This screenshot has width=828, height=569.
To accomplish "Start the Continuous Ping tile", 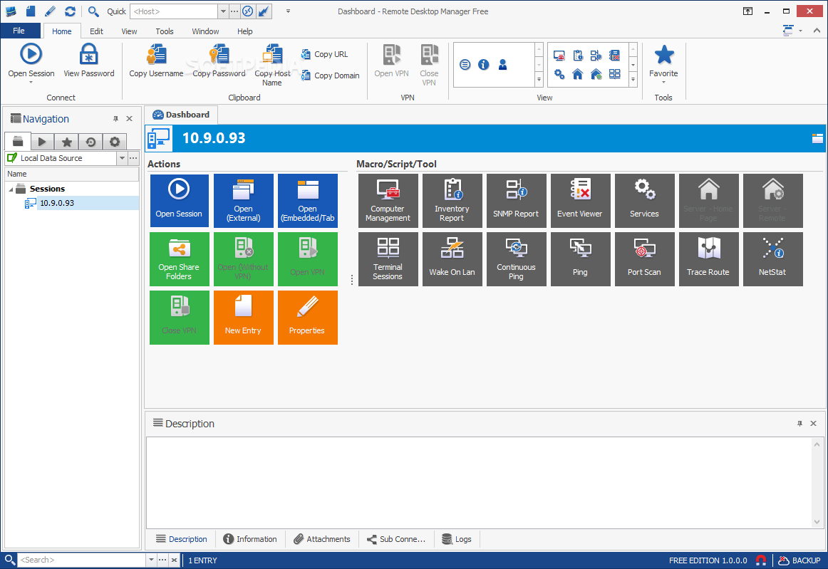I will coord(517,259).
